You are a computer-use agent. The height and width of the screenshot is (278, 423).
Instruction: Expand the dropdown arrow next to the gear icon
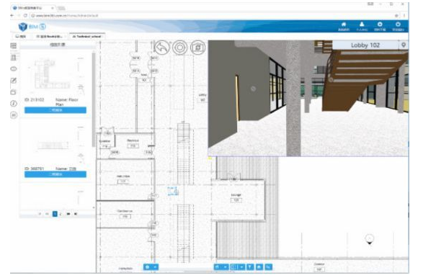pos(155,267)
